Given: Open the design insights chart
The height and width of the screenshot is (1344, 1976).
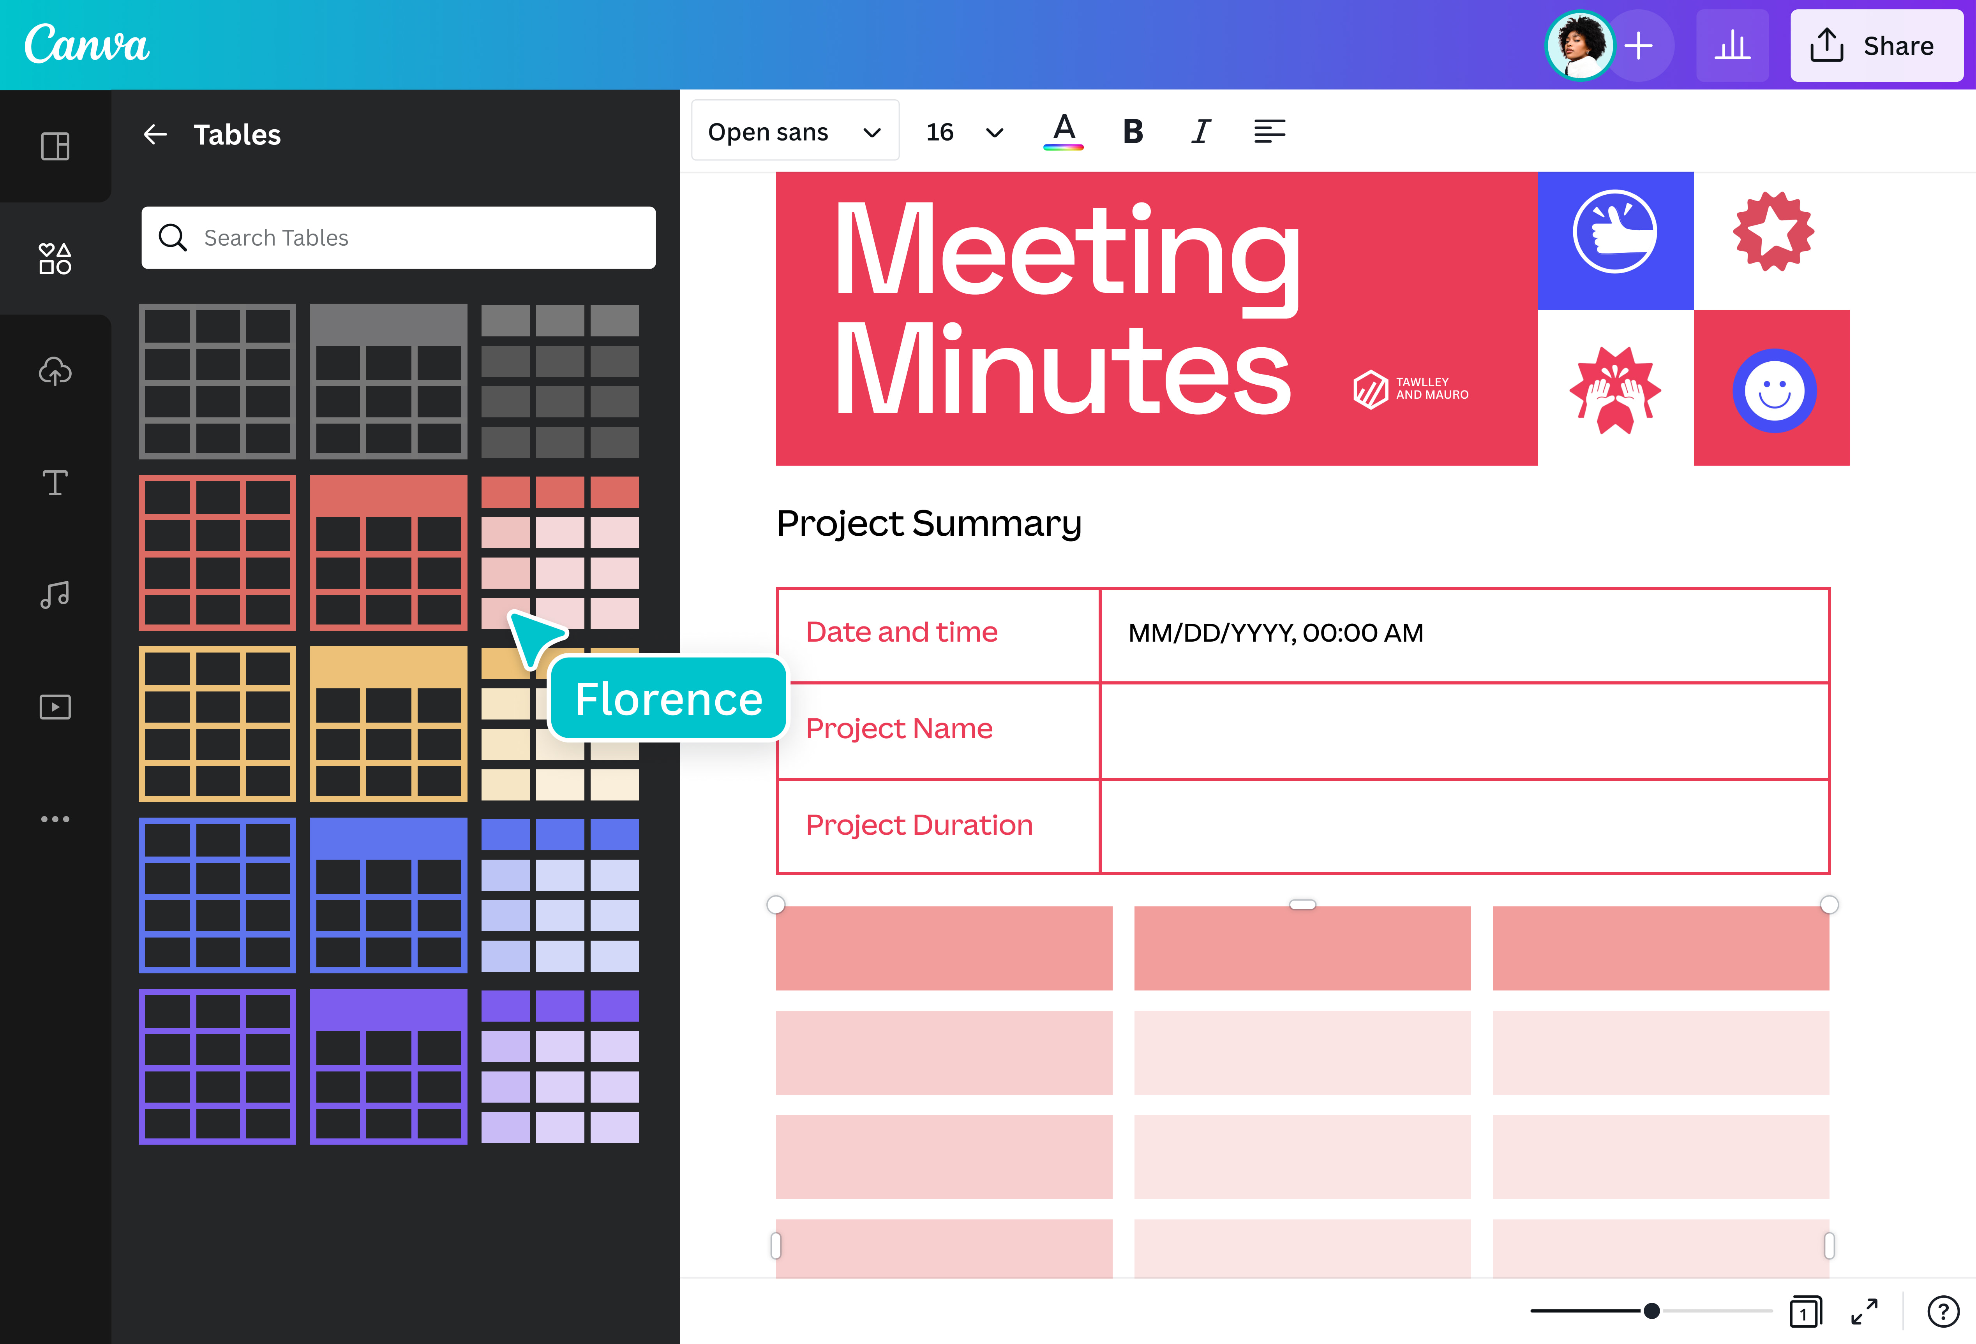Looking at the screenshot, I should point(1732,45).
